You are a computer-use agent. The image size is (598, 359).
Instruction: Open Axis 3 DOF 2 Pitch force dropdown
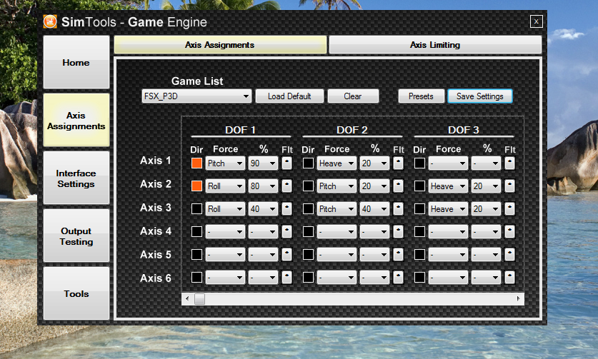click(x=337, y=209)
